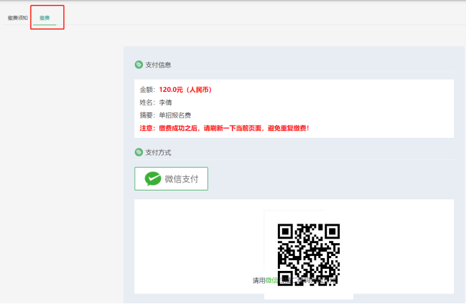Click the green 微信 word below QR code
466x304 pixels.
271,280
